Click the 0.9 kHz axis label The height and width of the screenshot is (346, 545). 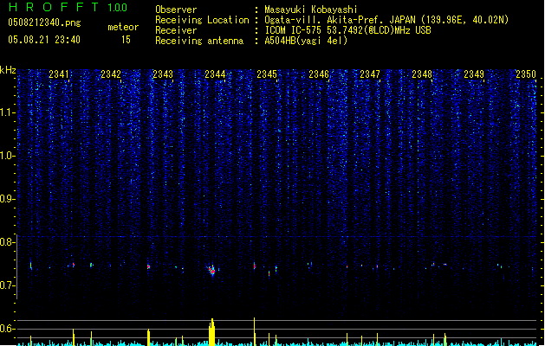[8, 199]
